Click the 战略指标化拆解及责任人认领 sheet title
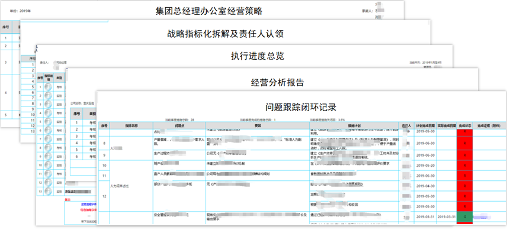 coord(226,34)
